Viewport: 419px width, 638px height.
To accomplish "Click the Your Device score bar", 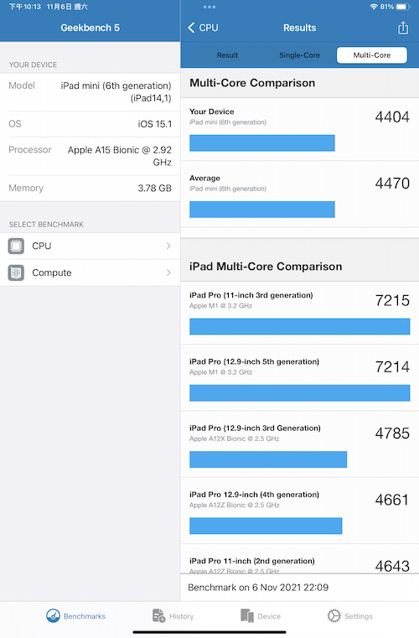I will [x=262, y=143].
